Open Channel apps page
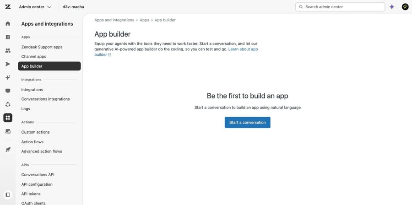Image resolution: width=412 pixels, height=205 pixels. point(33,56)
